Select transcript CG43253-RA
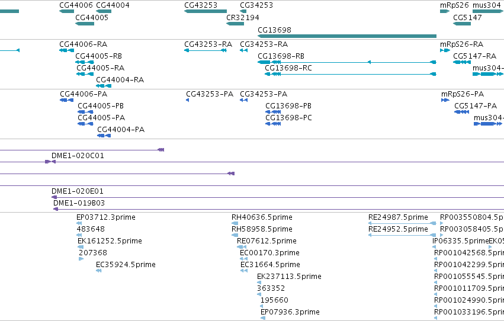Screen dimensions: 504x321 click(208, 44)
